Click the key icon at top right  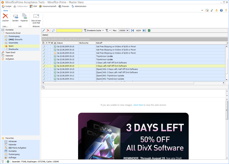click(x=226, y=10)
